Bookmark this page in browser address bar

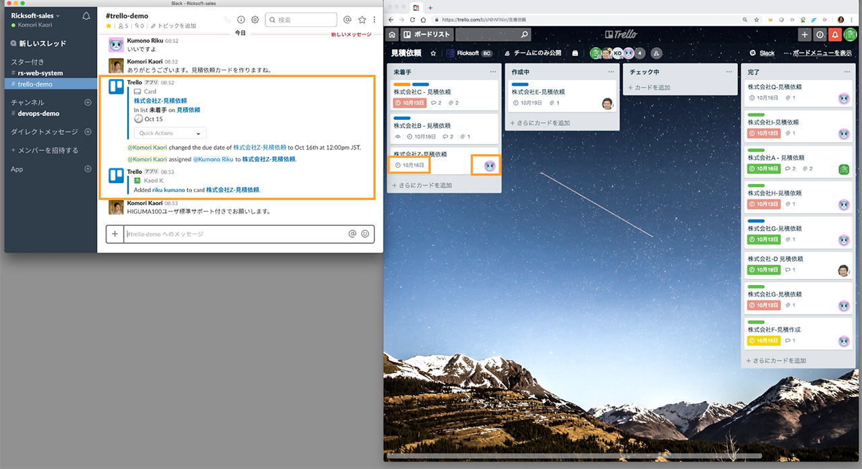tap(757, 20)
